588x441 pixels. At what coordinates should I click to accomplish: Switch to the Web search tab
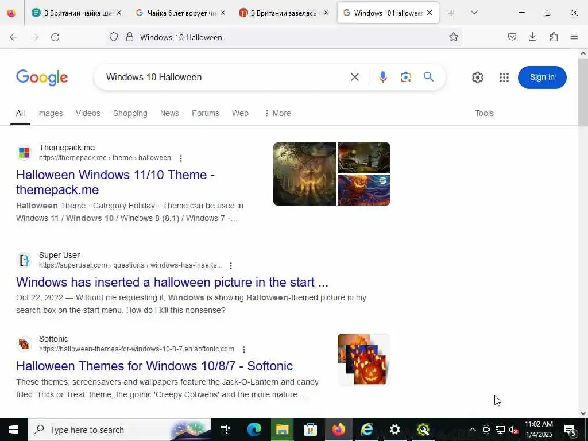click(240, 113)
